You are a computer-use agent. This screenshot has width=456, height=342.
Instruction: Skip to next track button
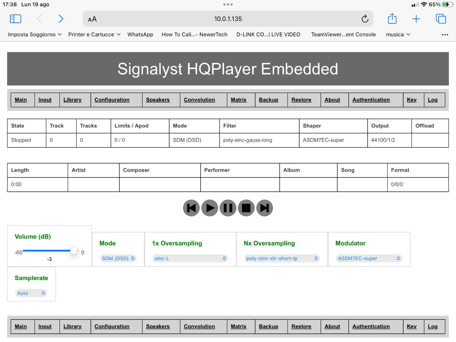tap(265, 208)
